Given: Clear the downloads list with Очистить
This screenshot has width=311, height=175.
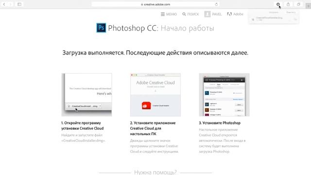Looking at the screenshot, I should (x=291, y=12).
